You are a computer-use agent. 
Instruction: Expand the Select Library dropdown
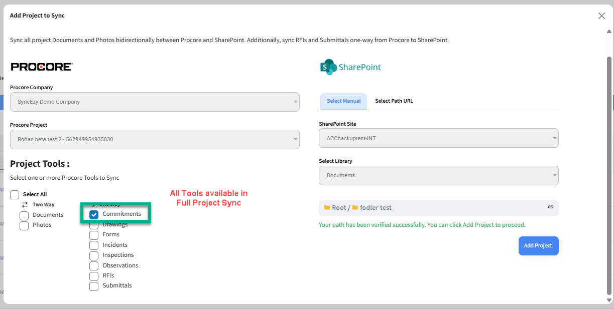pyautogui.click(x=438, y=175)
